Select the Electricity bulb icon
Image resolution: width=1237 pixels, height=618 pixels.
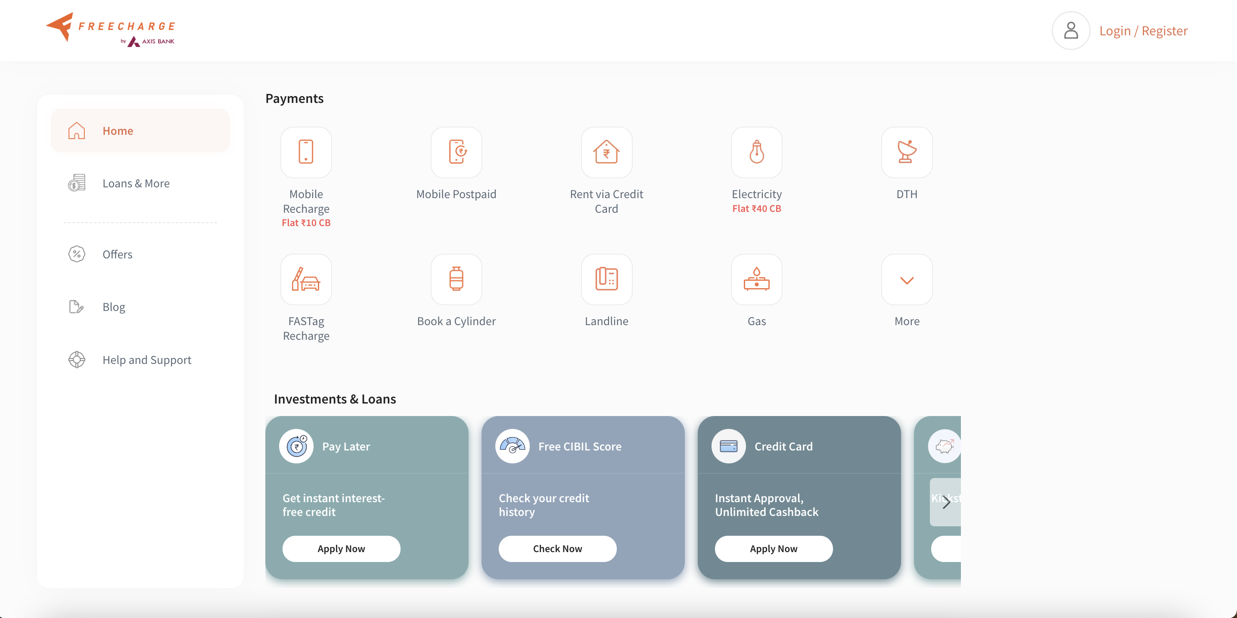pyautogui.click(x=756, y=152)
